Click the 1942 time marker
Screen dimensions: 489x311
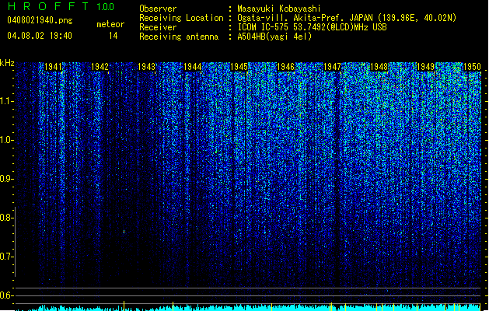(x=100, y=67)
